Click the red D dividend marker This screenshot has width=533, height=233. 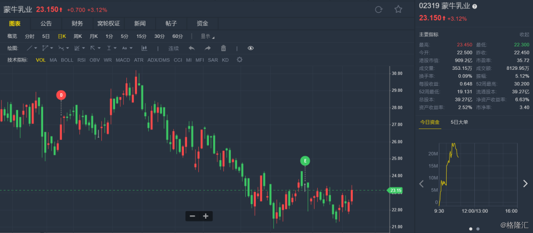click(61, 95)
